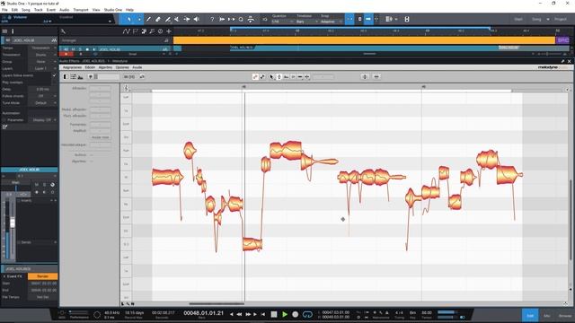This screenshot has width=575, height=323.
Task: Click the Add Tracks plus icon
Action: coord(169,31)
